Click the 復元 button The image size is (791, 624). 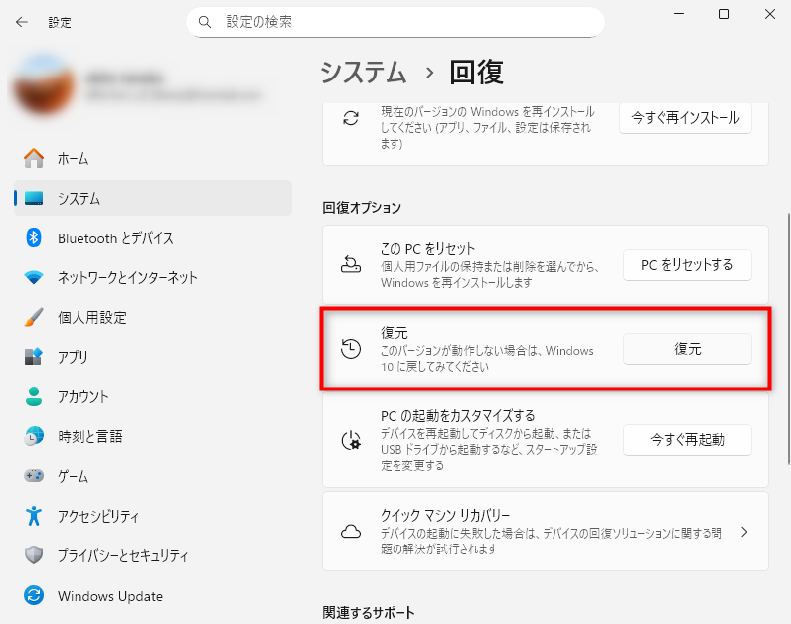687,349
